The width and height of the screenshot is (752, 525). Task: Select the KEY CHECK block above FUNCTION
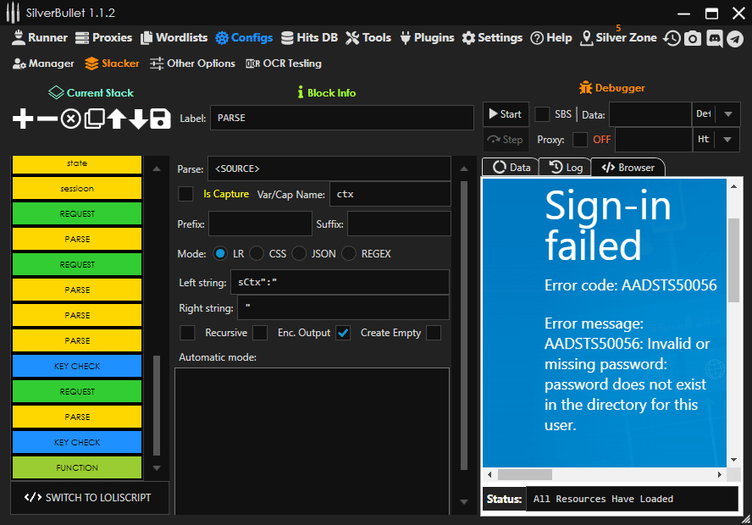(77, 441)
